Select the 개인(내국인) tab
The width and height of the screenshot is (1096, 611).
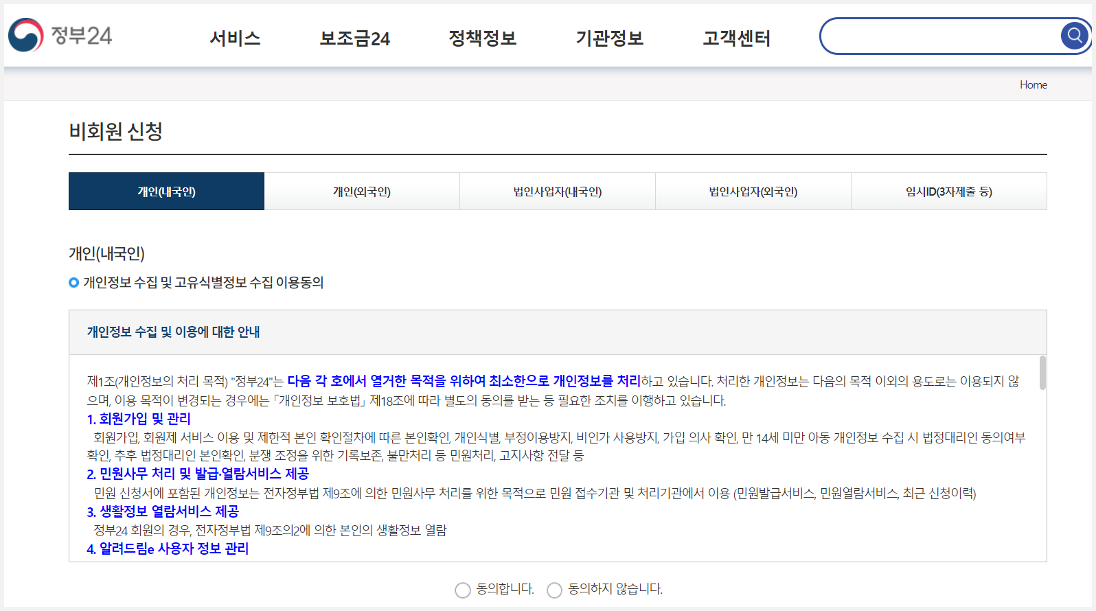(166, 192)
